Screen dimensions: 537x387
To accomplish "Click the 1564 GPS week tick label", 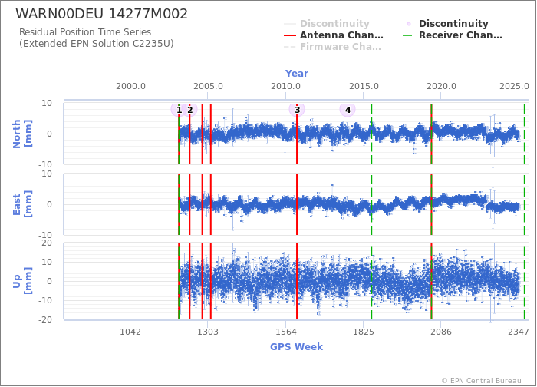I will [x=285, y=332].
